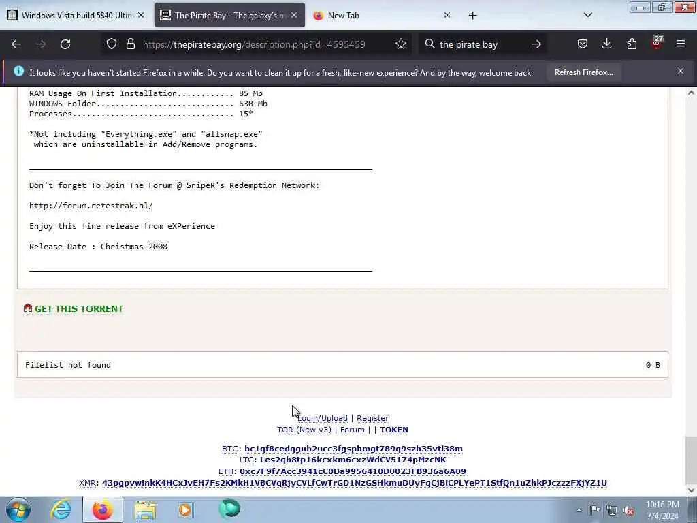Submit search with the go arrow
Image resolution: width=697 pixels, height=523 pixels.
pyautogui.click(x=536, y=44)
